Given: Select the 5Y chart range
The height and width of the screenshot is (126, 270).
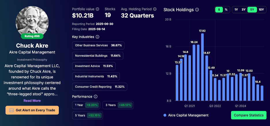Looking at the screenshot, I should point(252,9).
